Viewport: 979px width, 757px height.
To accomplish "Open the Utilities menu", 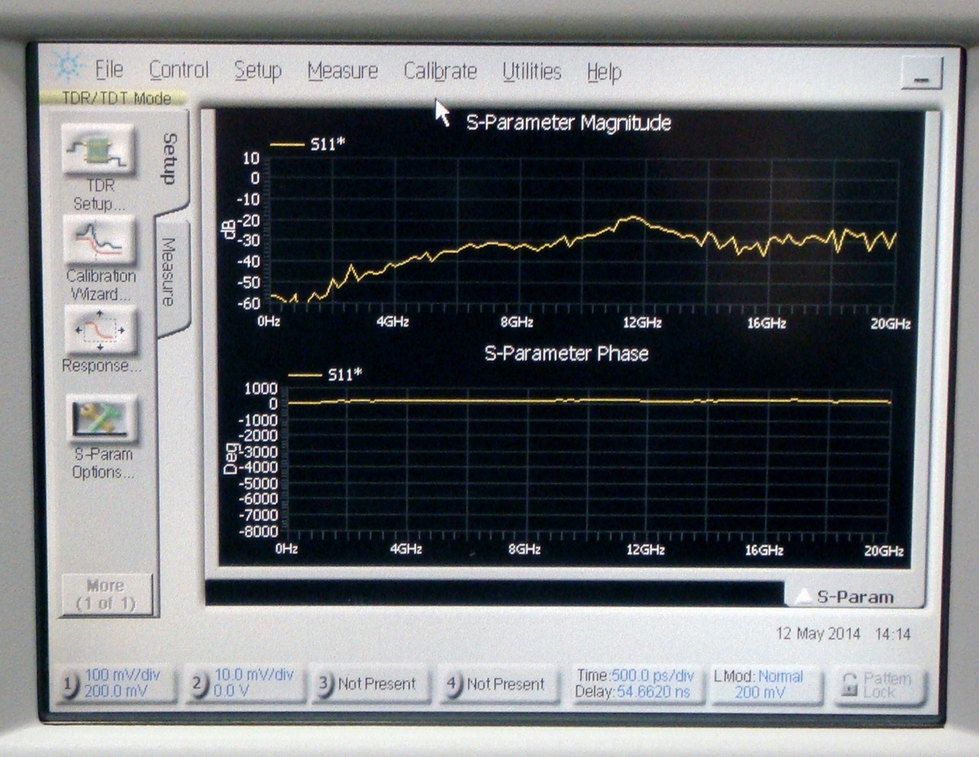I will [532, 72].
